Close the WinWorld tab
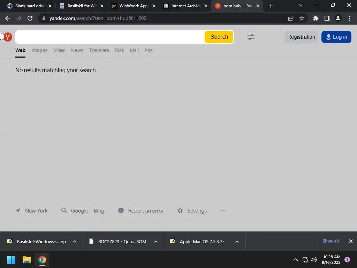The width and height of the screenshot is (357, 268). (x=154, y=6)
